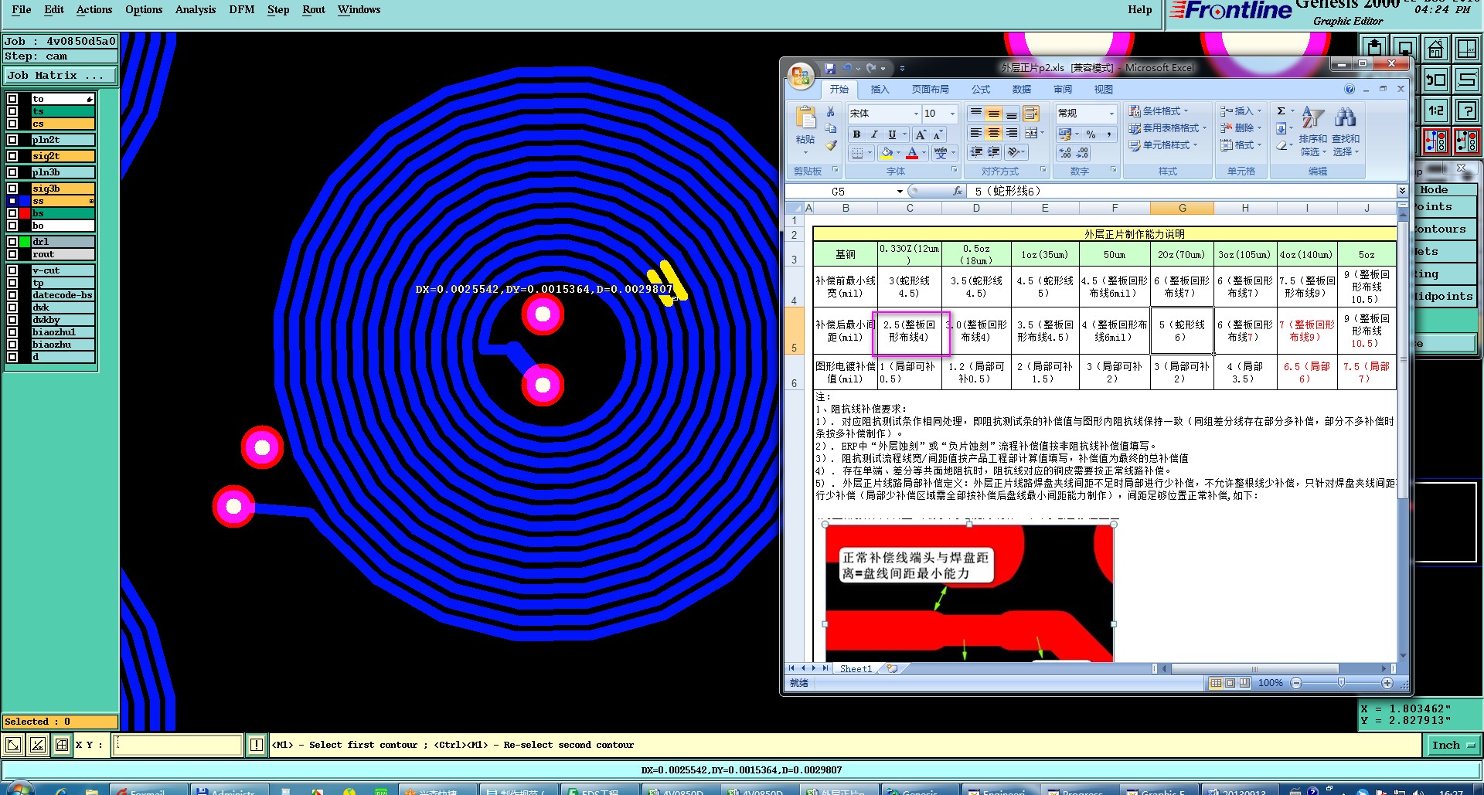Click the undo-zoom previous view icon

coord(1435,79)
